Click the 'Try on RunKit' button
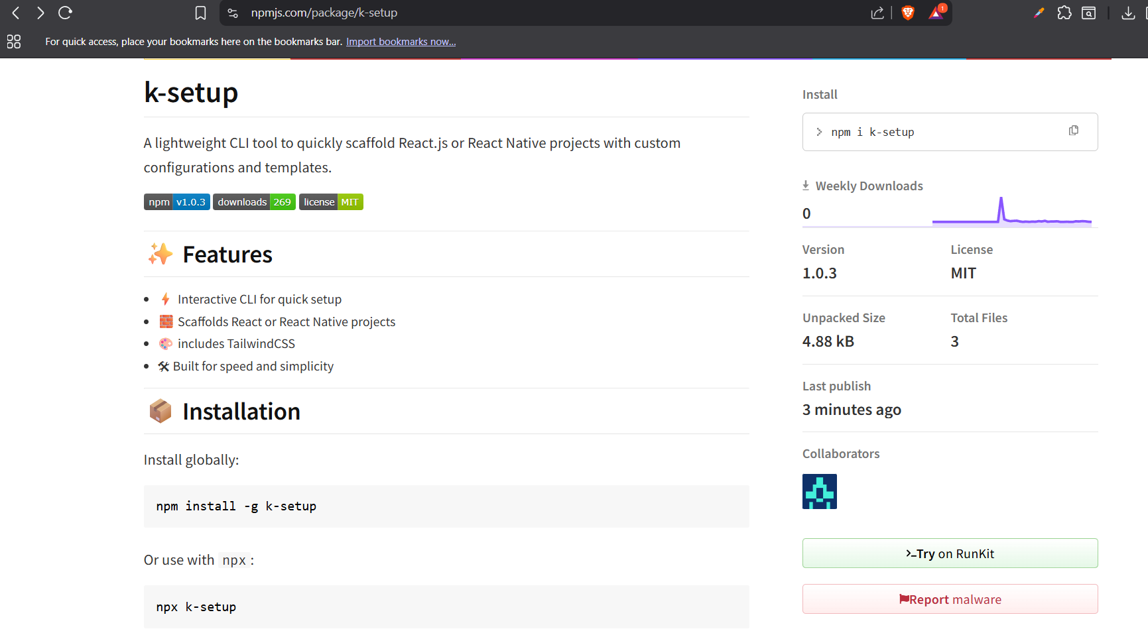The image size is (1148, 635). (x=950, y=553)
